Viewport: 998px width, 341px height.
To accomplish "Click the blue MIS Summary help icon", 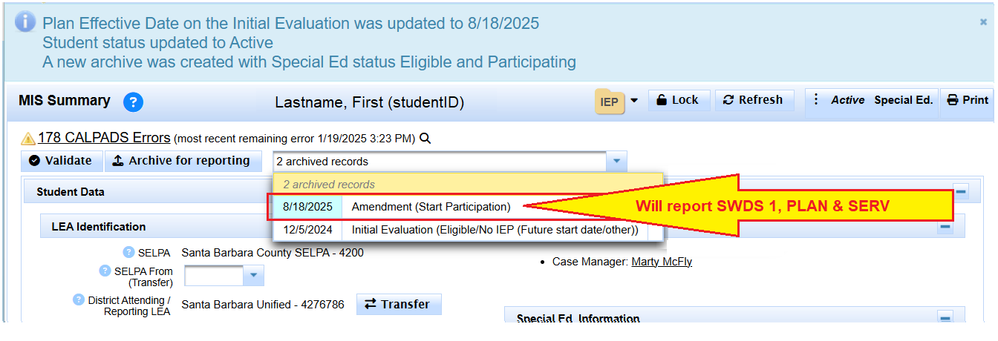I will (x=133, y=102).
